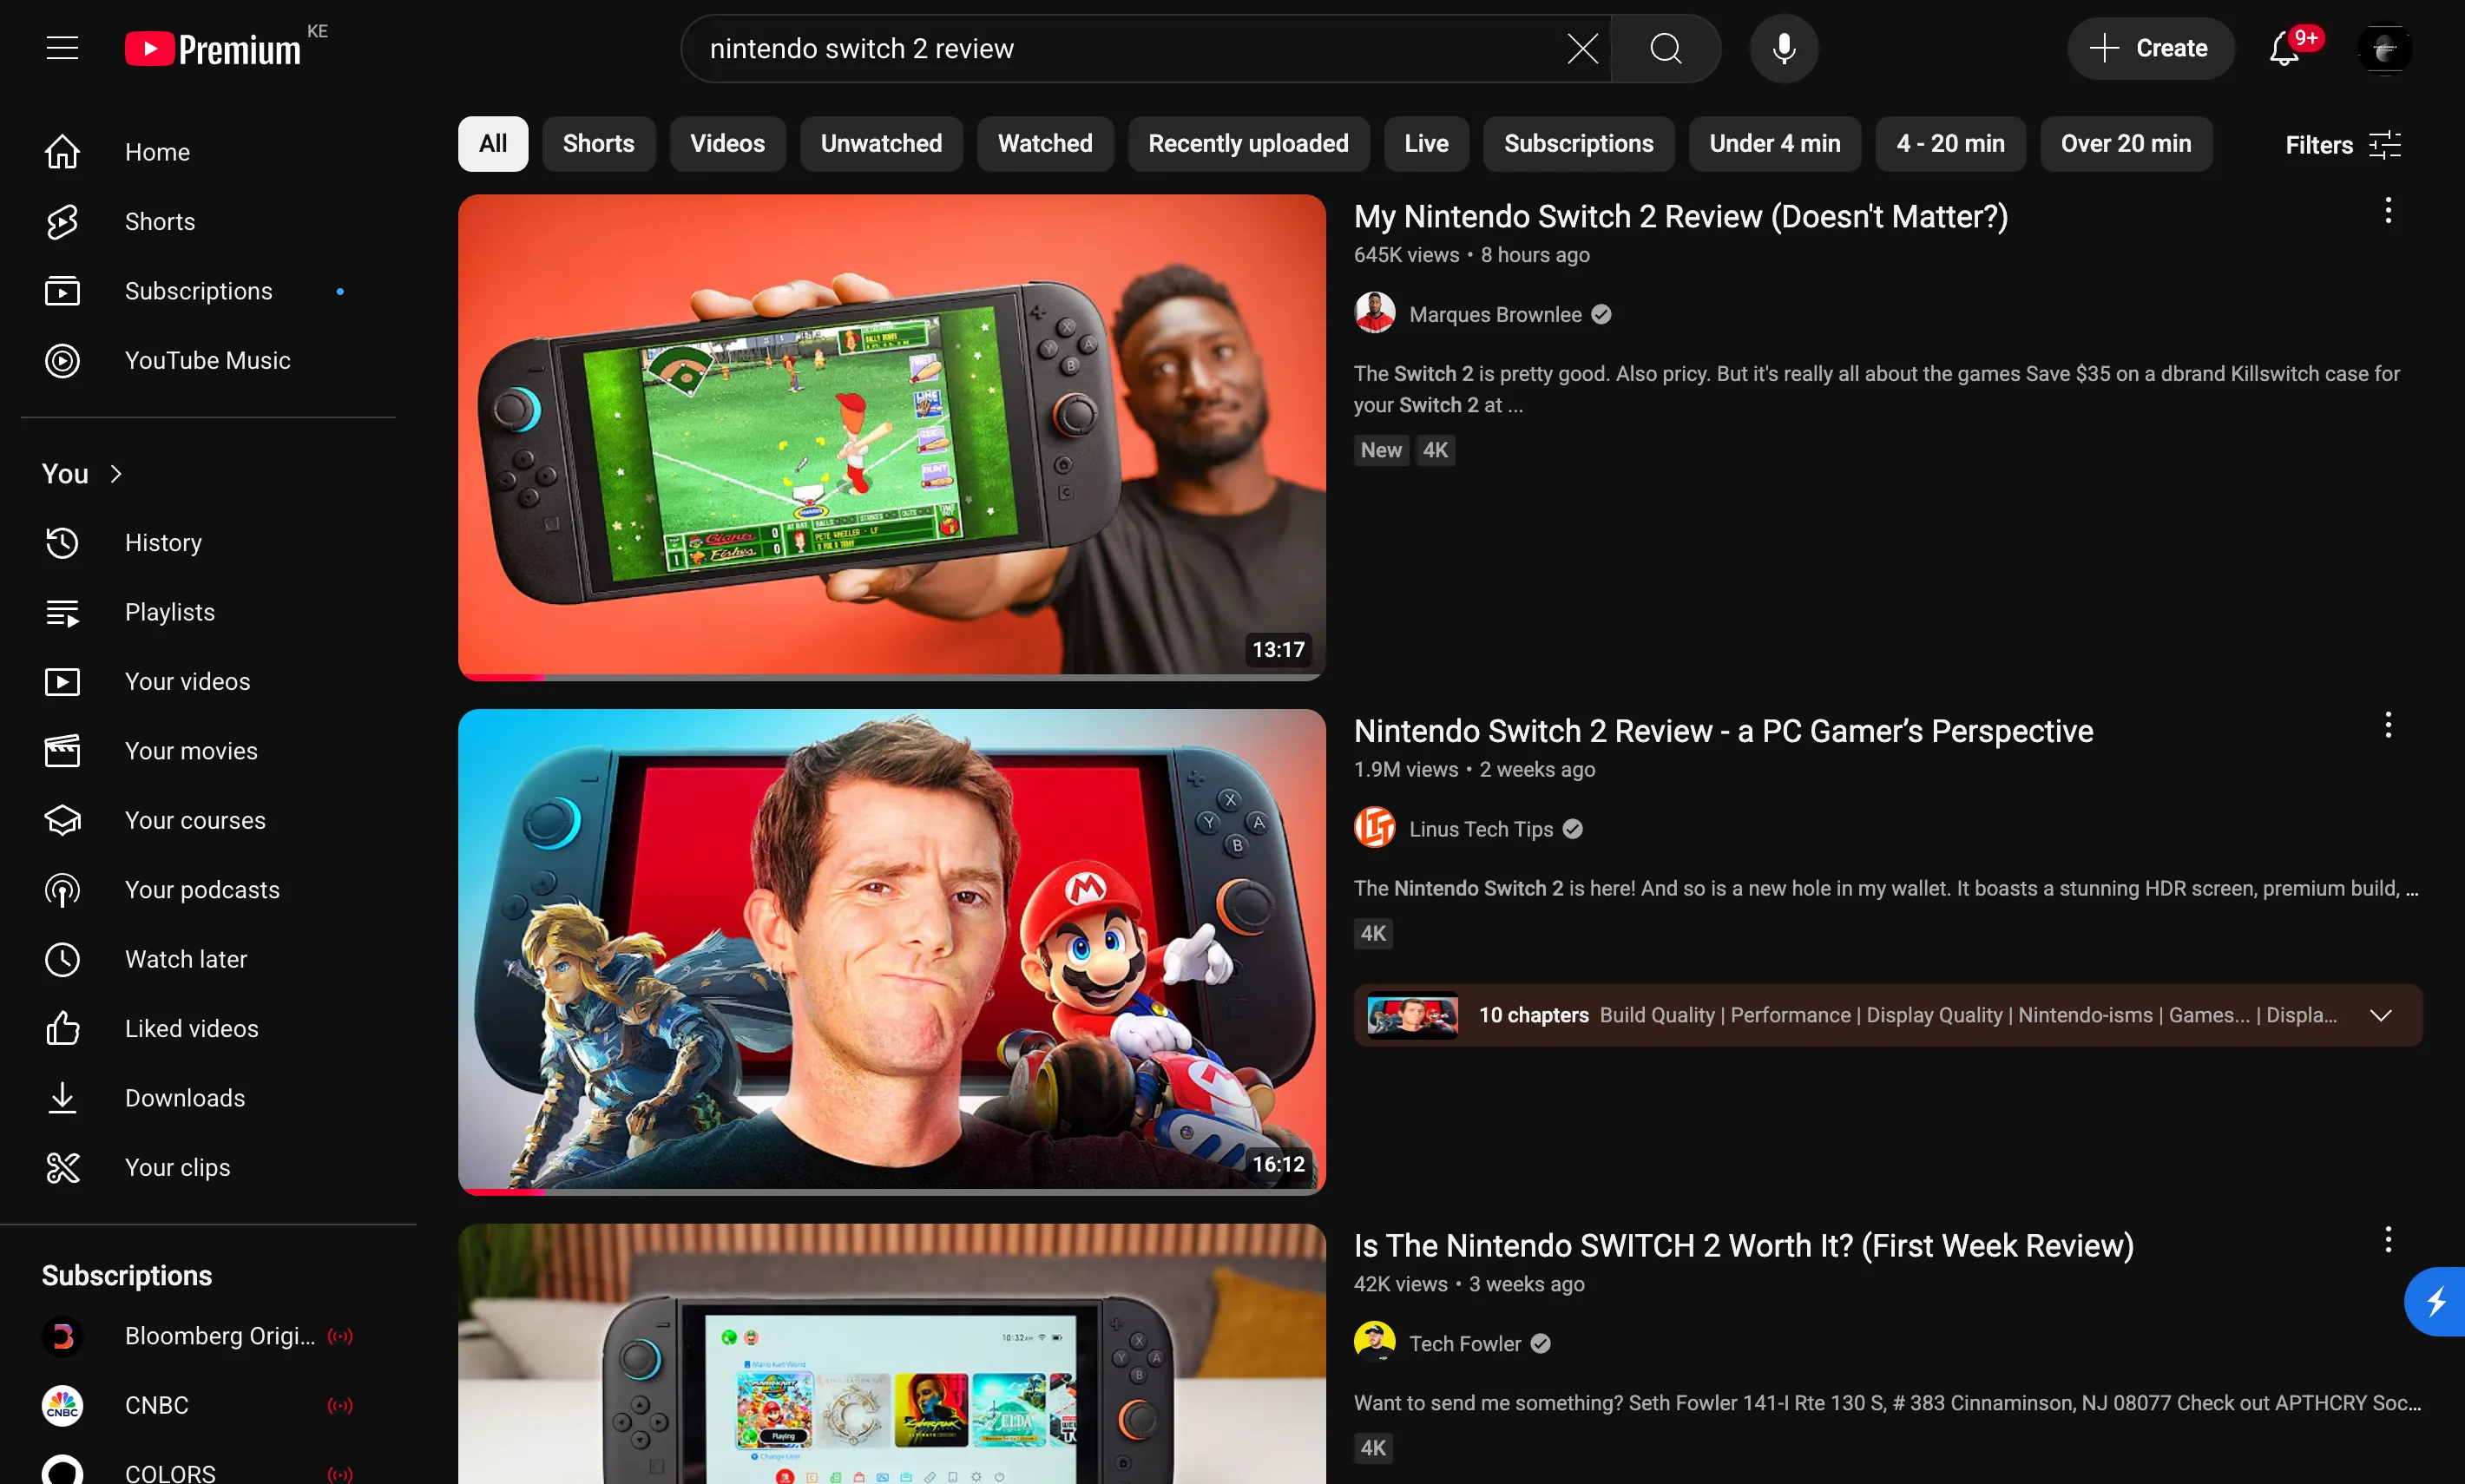Select the Live filter chip

pyautogui.click(x=1426, y=144)
